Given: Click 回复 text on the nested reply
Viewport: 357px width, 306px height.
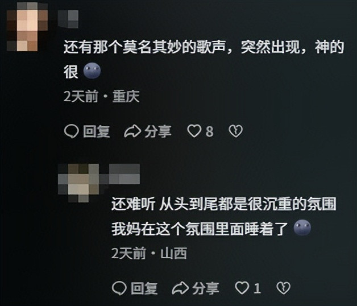Looking at the screenshot, I should pos(144,288).
